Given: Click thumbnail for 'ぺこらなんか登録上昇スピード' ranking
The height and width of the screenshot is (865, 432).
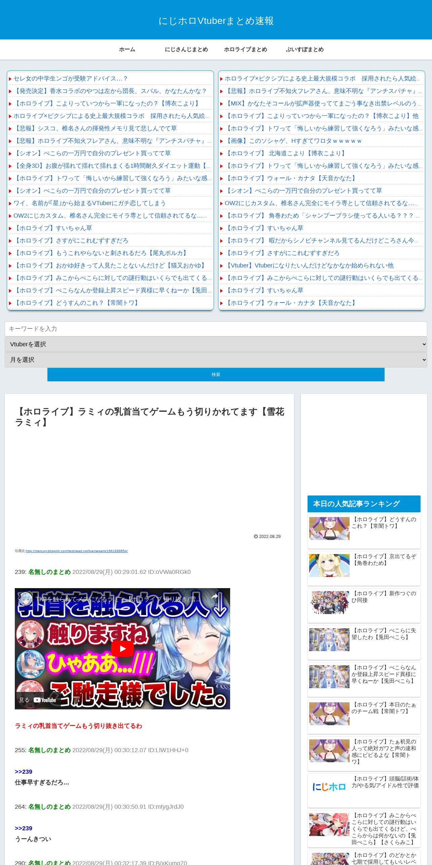Looking at the screenshot, I should (x=329, y=677).
